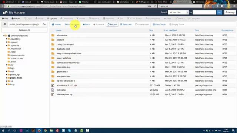The height and width of the screenshot is (133, 237).
Task: Select the .htpasswds folder in the tree
Action: [x=16, y=48]
